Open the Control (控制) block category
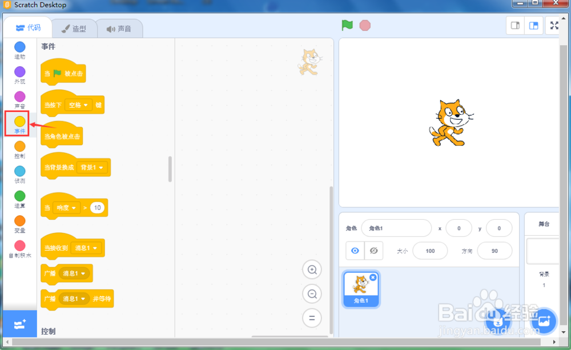Screen dimensions: 571x350 [x=19, y=147]
